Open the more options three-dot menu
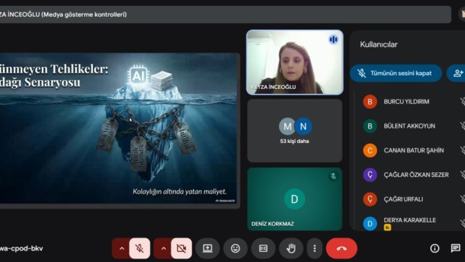465x262 pixels. coord(314,249)
